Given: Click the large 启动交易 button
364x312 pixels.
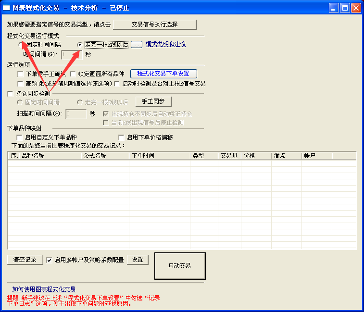Looking at the screenshot, I should coord(180,266).
